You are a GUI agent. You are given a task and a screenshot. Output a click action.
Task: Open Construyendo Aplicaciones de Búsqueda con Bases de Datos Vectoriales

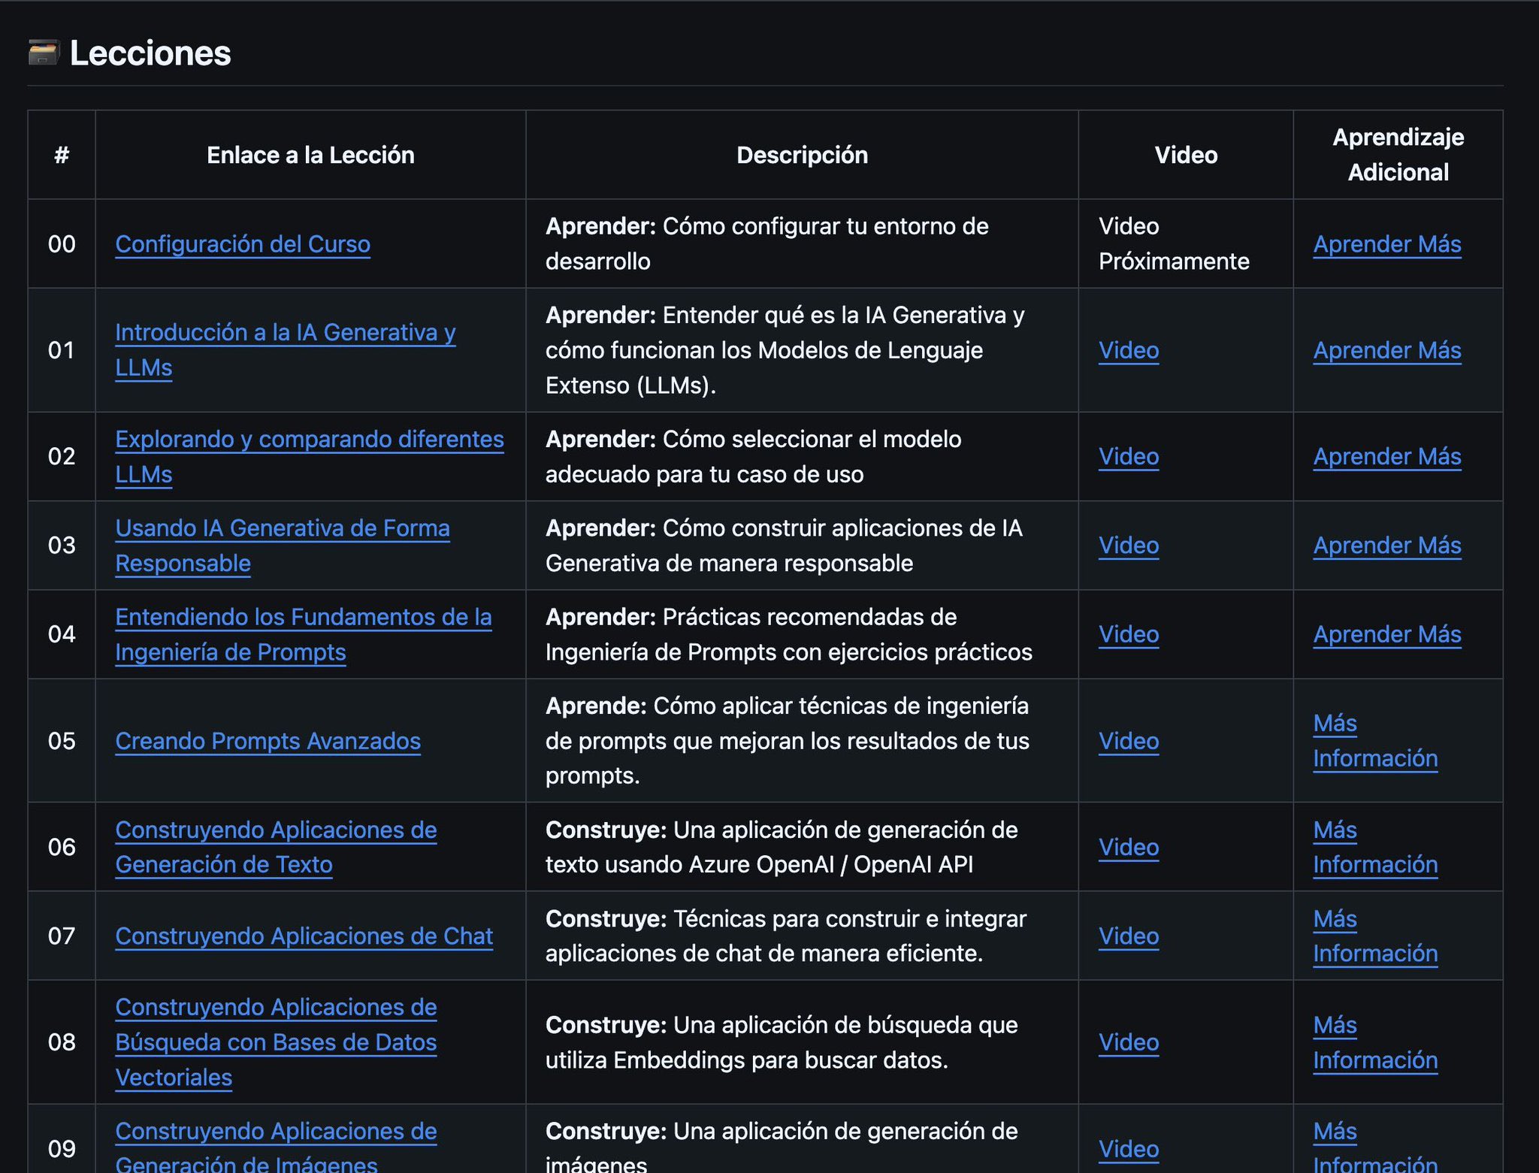[276, 1042]
